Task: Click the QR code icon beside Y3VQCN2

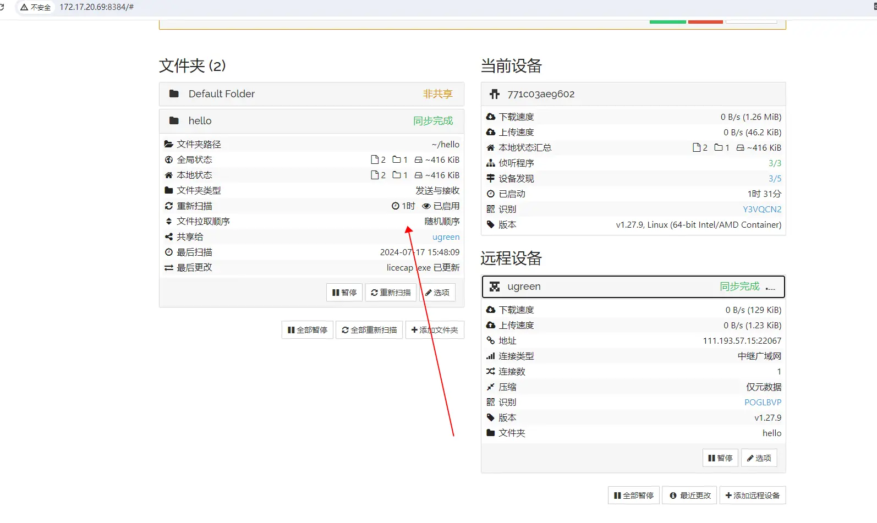Action: [491, 210]
